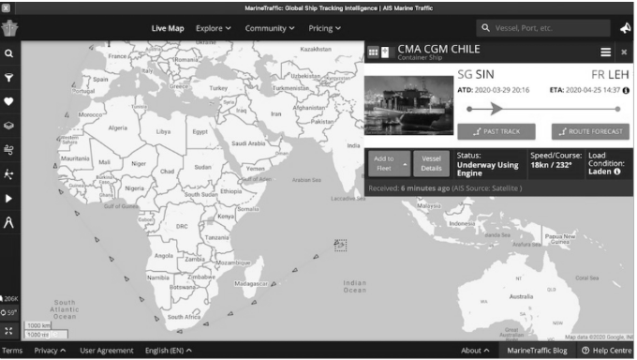Expand the Explore dropdown menu
This screenshot has height=360, width=637.
(214, 28)
